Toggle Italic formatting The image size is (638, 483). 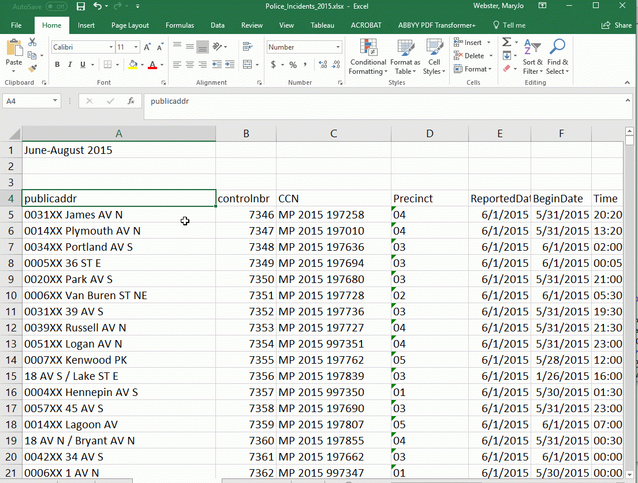70,65
